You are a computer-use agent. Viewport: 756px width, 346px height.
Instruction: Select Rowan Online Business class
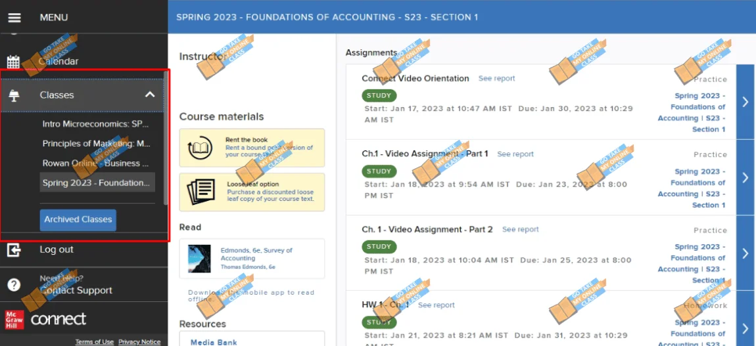tap(96, 163)
